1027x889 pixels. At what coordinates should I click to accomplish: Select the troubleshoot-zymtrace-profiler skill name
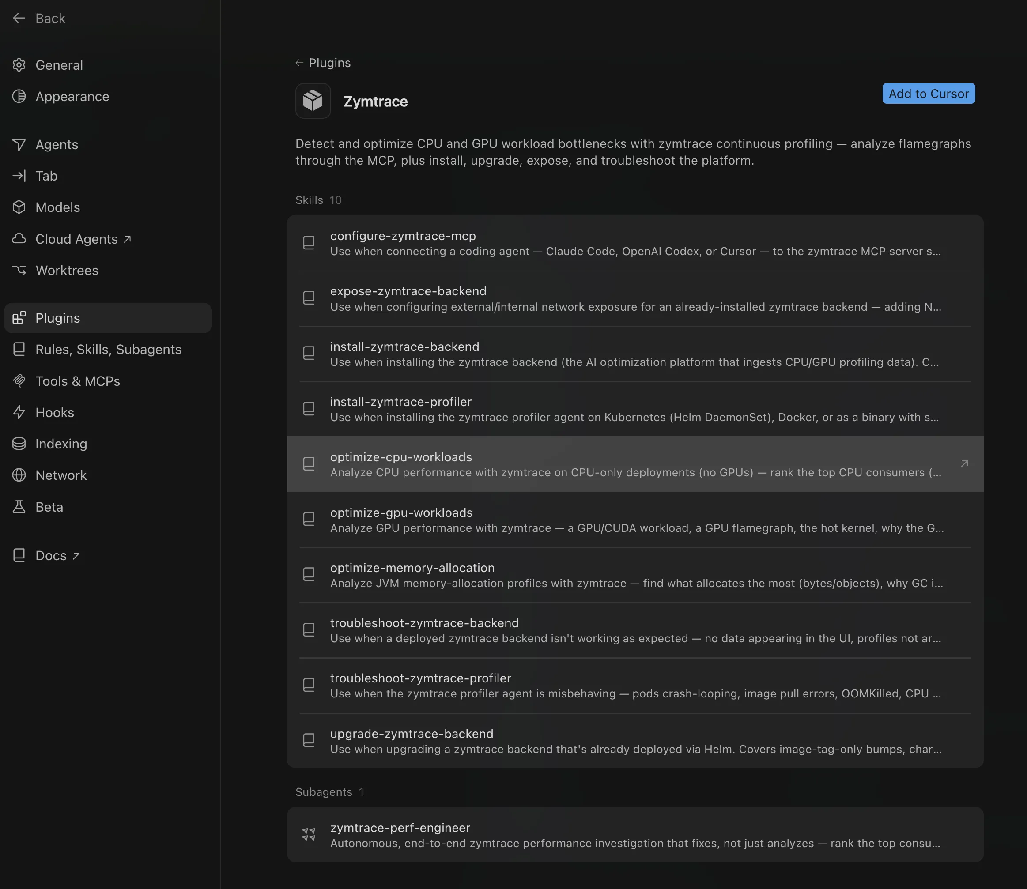pos(421,678)
